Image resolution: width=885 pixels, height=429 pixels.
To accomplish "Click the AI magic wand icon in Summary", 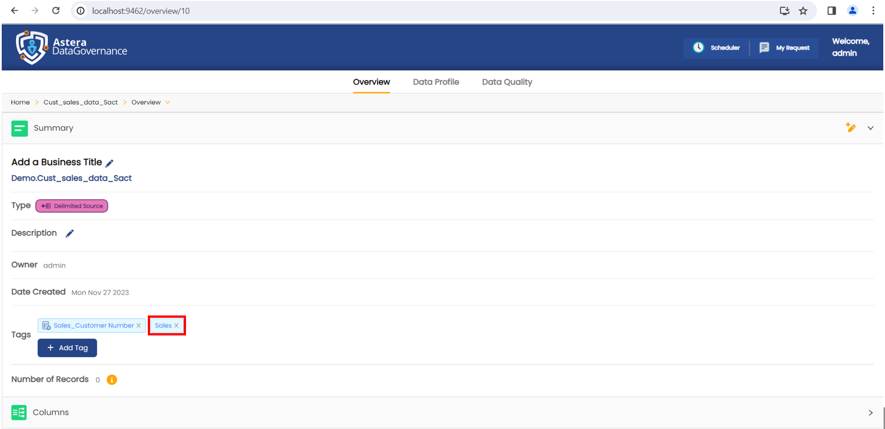I will 851,128.
